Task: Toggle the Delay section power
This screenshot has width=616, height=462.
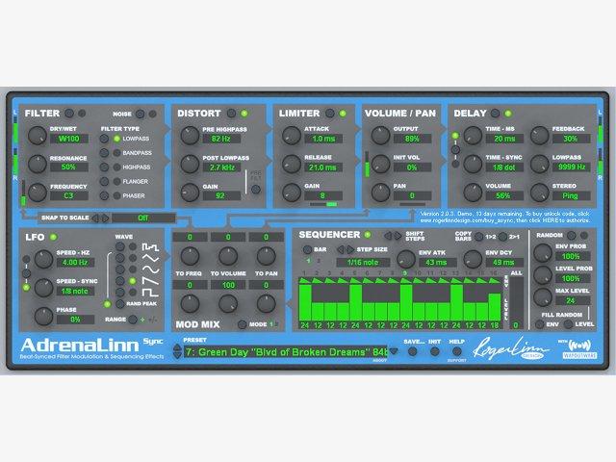Action: tap(496, 114)
